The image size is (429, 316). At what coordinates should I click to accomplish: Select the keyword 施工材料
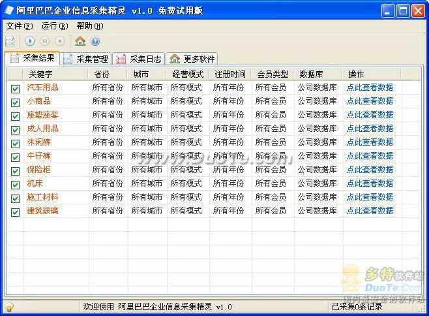pyautogui.click(x=42, y=197)
